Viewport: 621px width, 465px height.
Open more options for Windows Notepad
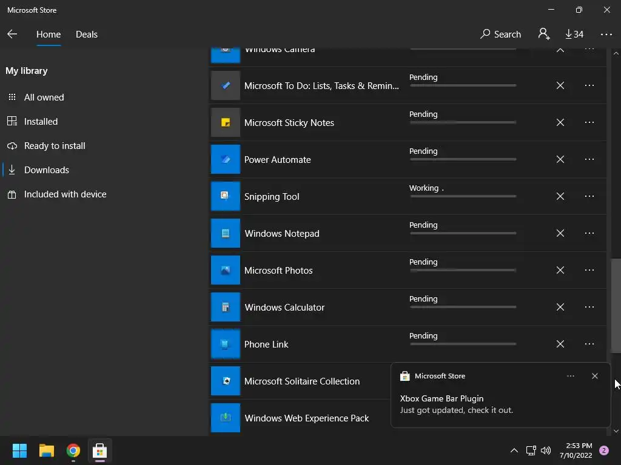pos(589,233)
